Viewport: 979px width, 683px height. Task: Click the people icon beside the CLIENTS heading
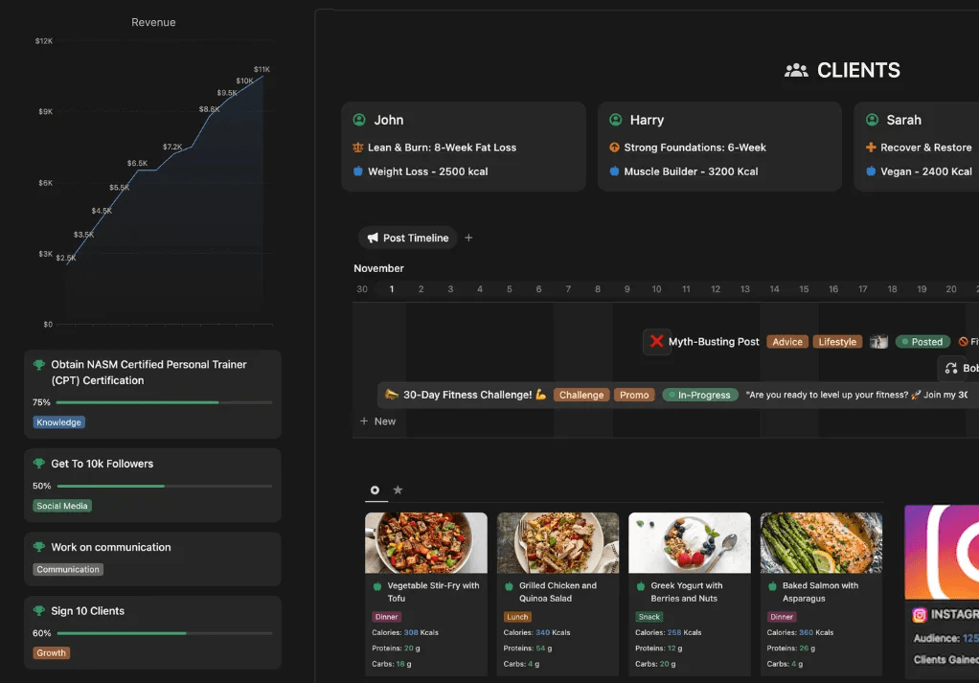click(796, 71)
